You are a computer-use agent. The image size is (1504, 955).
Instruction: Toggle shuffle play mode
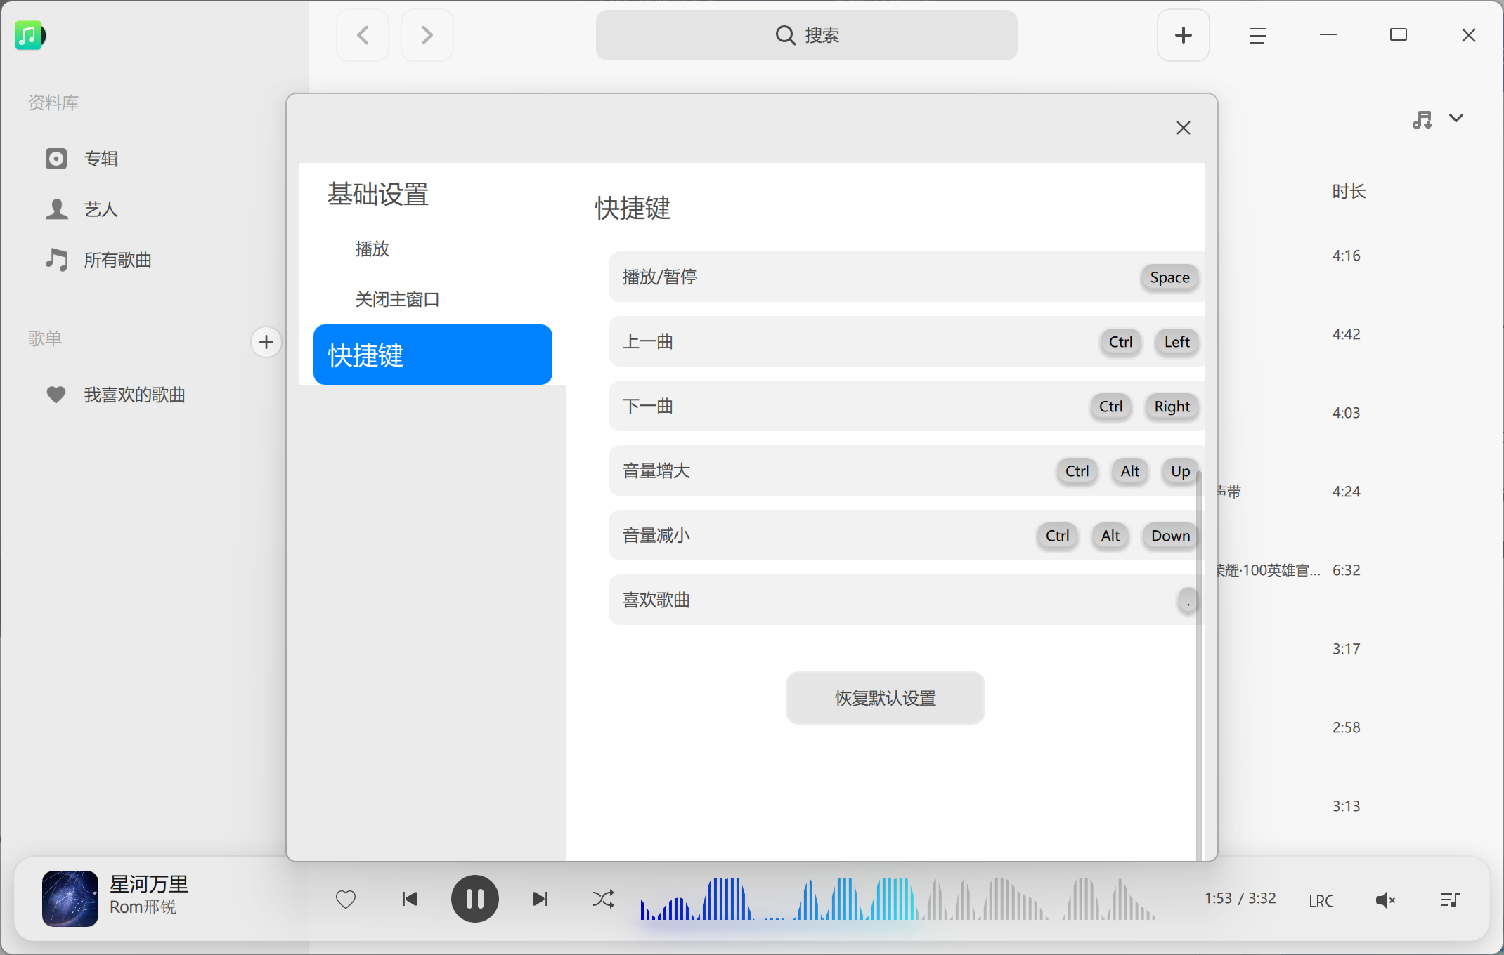coord(603,899)
